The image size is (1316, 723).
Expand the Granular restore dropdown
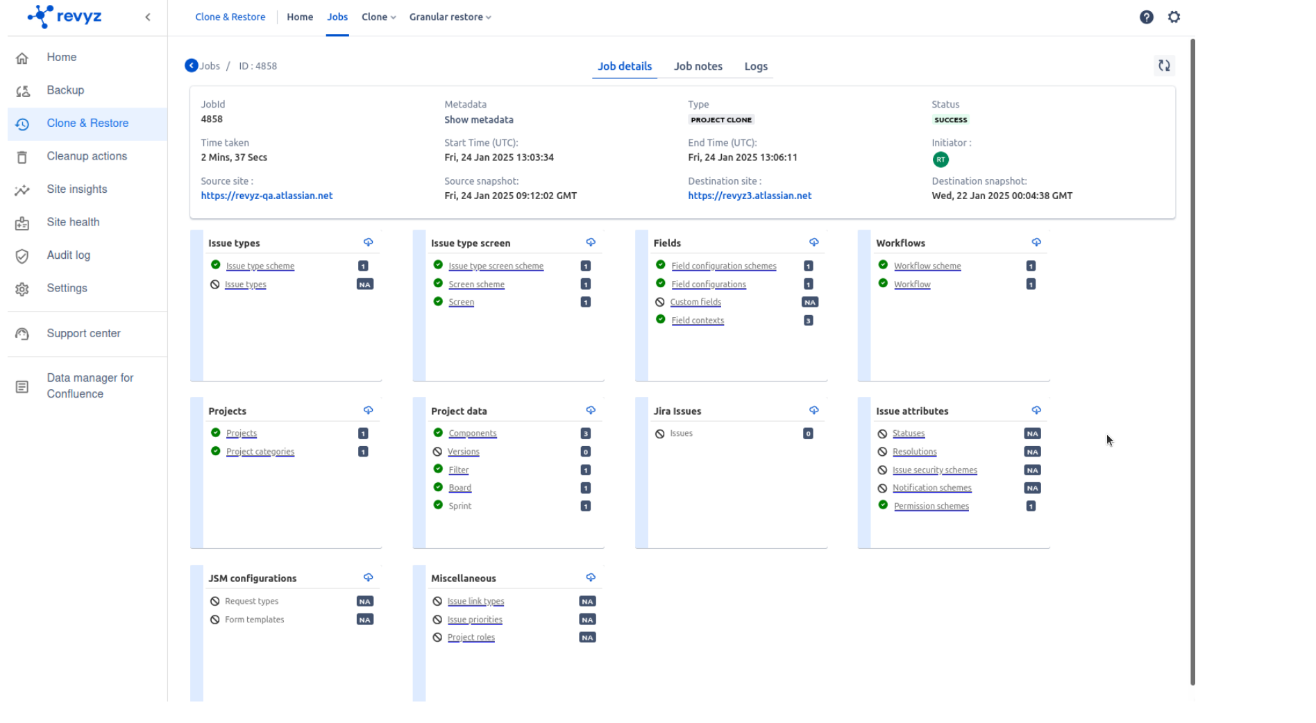pyautogui.click(x=450, y=17)
